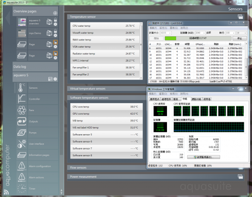Open aquaero 5 overview page thumbnail
The width and height of the screenshot is (252, 197).
(x=22, y=22)
